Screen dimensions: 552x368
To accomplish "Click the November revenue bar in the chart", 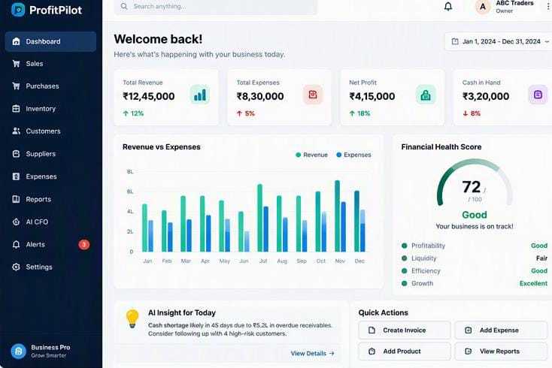I will click(337, 216).
